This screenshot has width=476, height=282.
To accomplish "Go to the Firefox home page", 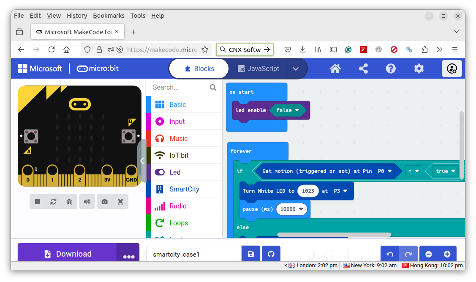I will point(66,49).
